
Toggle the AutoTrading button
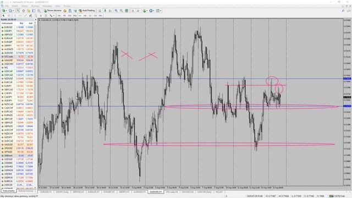click(87, 10)
